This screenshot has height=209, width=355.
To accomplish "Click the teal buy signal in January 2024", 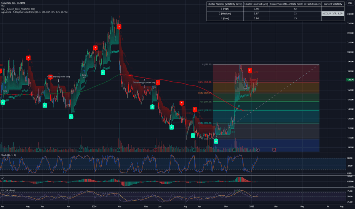I will (x=103, y=72).
